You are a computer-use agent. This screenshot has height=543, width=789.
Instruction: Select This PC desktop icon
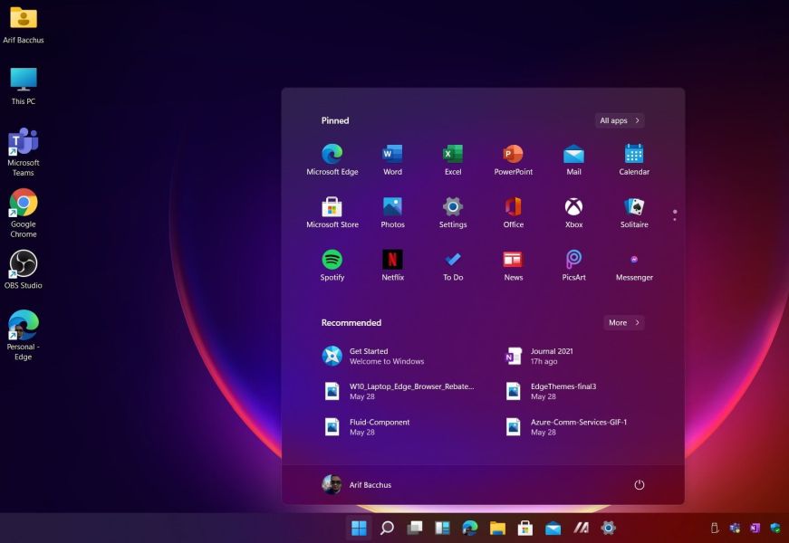(x=24, y=85)
